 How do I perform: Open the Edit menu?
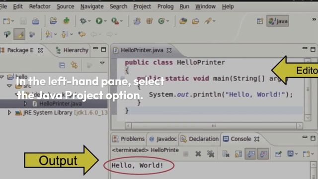pyautogui.click(x=18, y=6)
